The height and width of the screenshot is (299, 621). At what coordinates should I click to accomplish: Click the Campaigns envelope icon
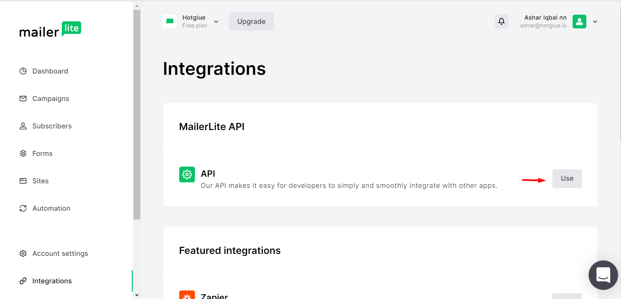[x=23, y=98]
